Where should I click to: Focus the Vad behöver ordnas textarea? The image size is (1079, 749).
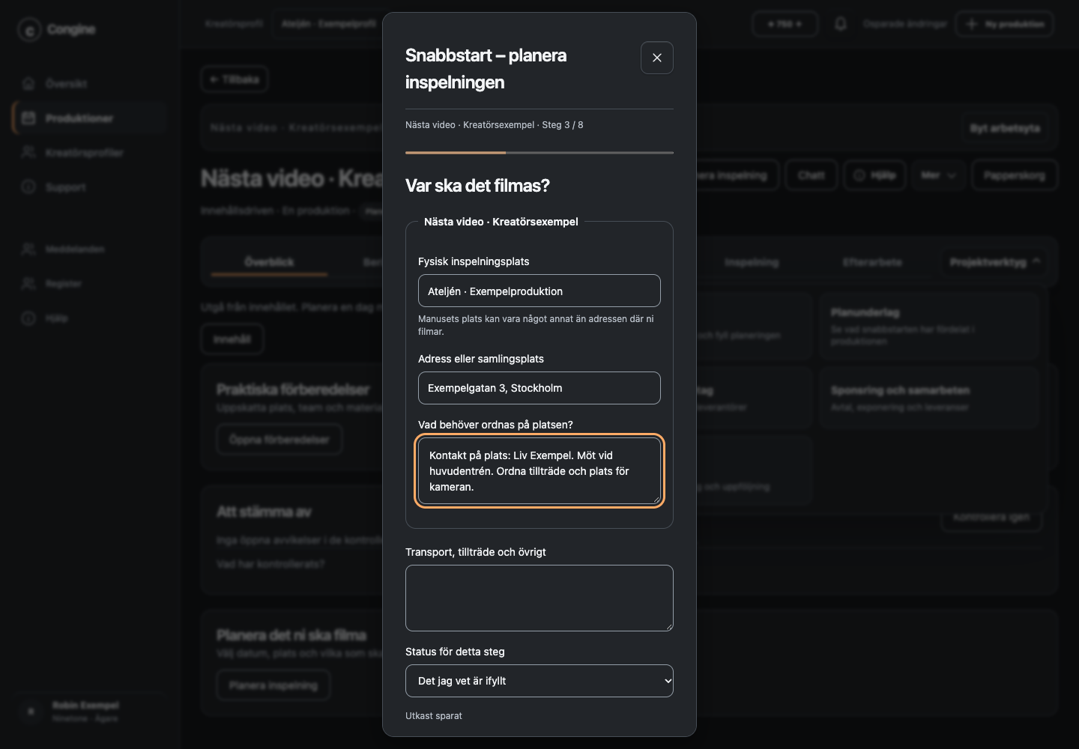click(x=539, y=471)
